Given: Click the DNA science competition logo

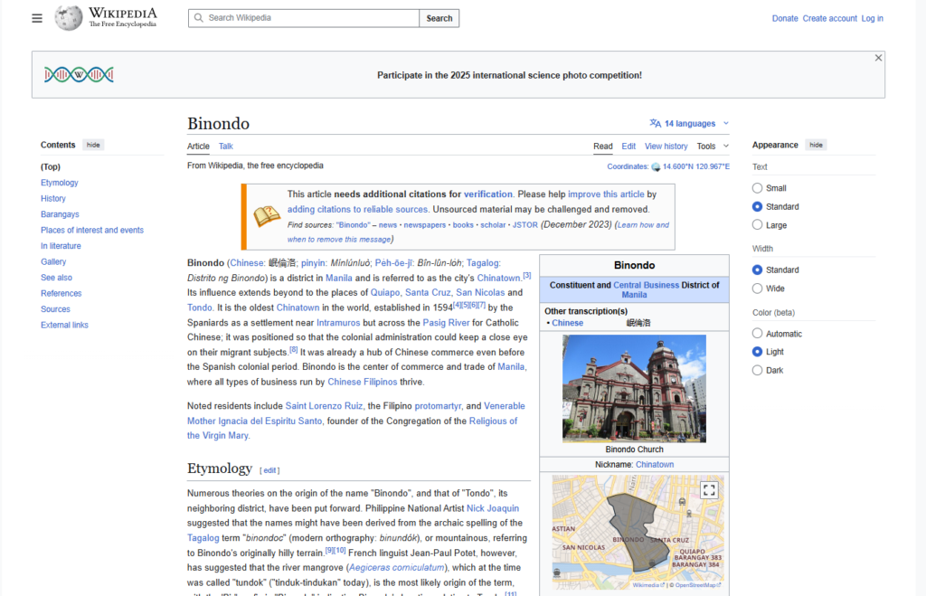Looking at the screenshot, I should pyautogui.click(x=79, y=75).
